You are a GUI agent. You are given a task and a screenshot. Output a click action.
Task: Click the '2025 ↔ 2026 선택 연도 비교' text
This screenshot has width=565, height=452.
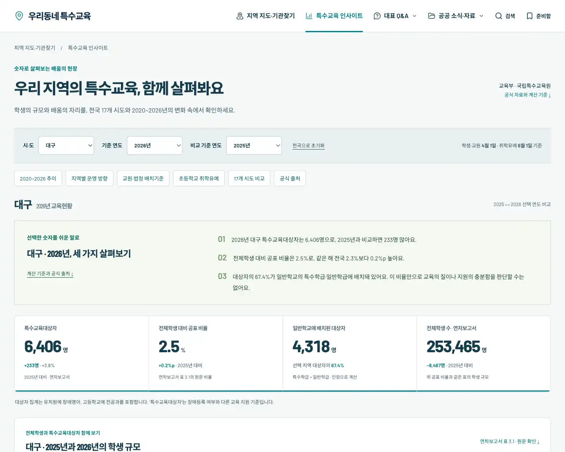pos(522,204)
